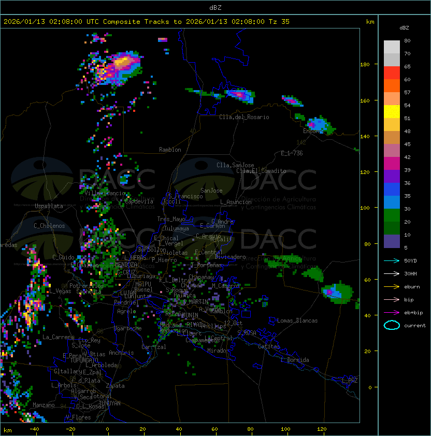The image size is (431, 436).
Task: Click the 'Carrizal' map label
Action: tap(154, 347)
